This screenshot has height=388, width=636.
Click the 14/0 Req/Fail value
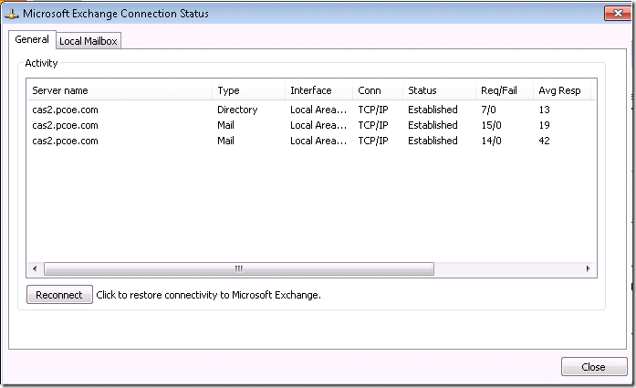(491, 141)
